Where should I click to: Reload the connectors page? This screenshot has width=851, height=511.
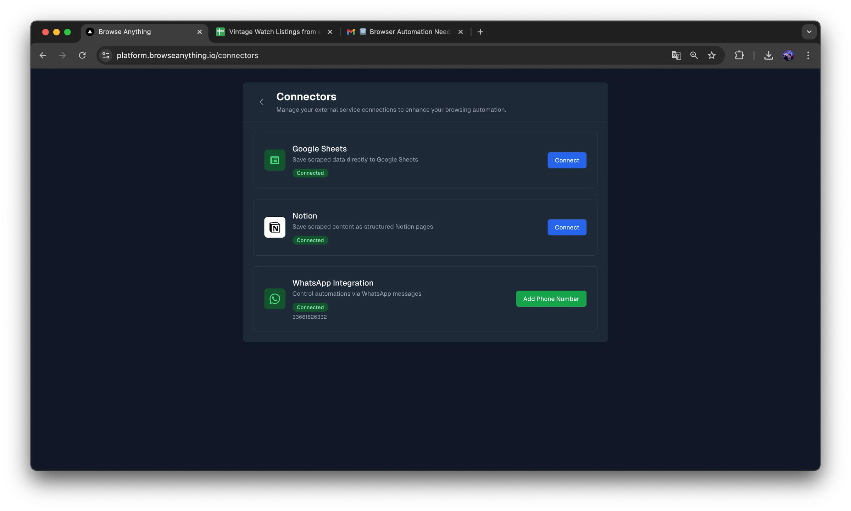pos(82,55)
